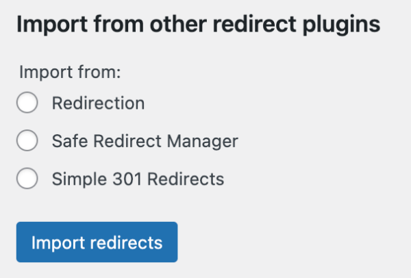Click the Redirection option label
This screenshot has height=278, width=411.
click(x=98, y=104)
